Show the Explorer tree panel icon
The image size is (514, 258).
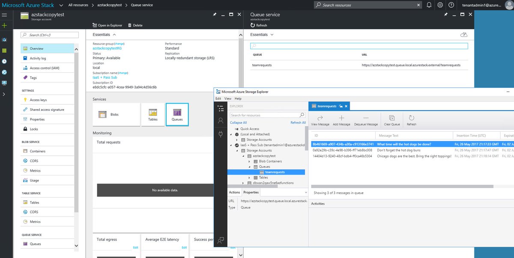(x=221, y=108)
